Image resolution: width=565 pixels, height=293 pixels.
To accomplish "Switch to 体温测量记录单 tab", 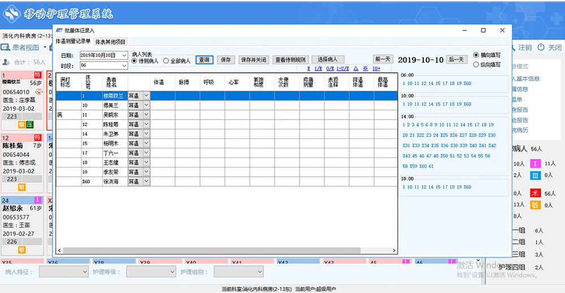I will point(73,41).
